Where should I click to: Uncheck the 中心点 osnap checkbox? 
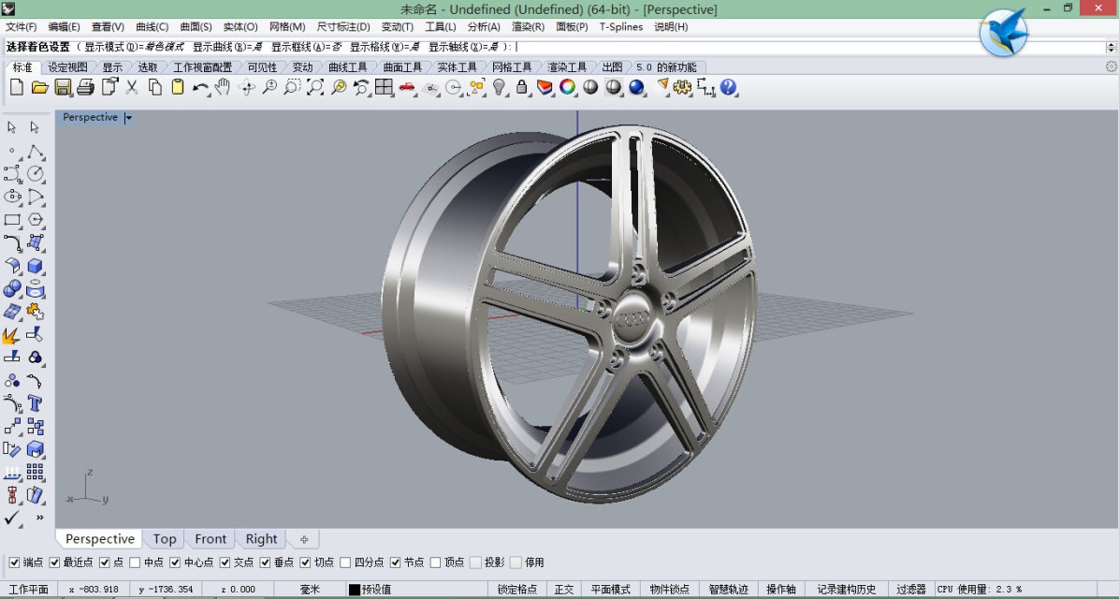click(175, 562)
